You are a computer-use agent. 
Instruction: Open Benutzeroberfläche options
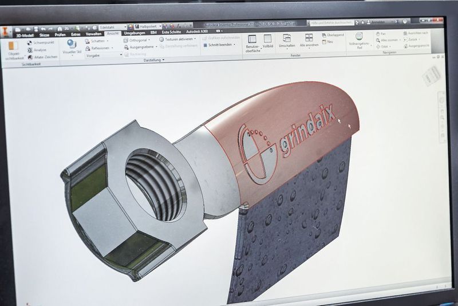click(x=252, y=44)
